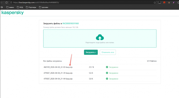The height and width of the screenshot is (98, 179).
Task: Click the Отменить все button
Action: coord(108,52)
